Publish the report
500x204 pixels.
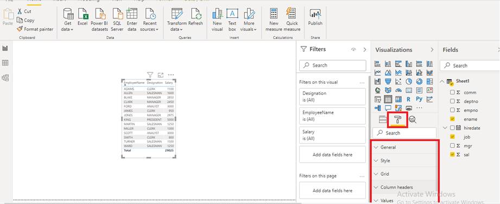[x=315, y=17]
